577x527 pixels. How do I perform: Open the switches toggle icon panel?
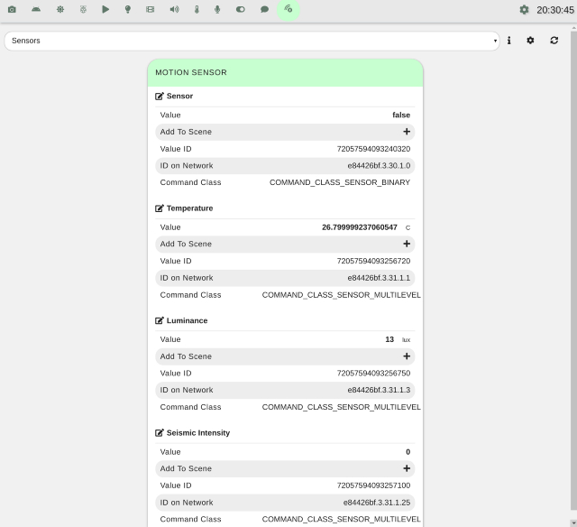click(x=241, y=9)
